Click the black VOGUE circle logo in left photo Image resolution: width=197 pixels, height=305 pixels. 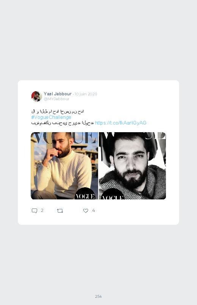pos(85,194)
